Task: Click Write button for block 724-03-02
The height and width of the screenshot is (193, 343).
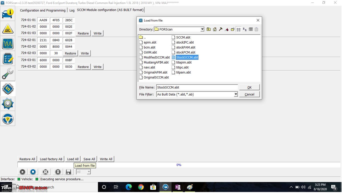Action: [97, 67]
